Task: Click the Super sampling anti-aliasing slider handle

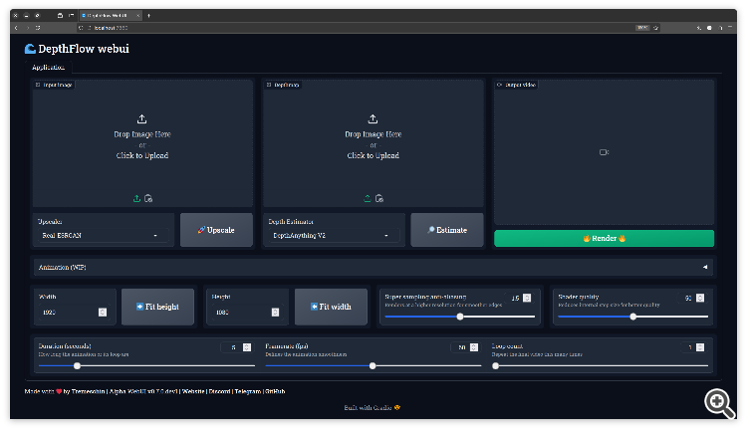Action: click(x=460, y=317)
